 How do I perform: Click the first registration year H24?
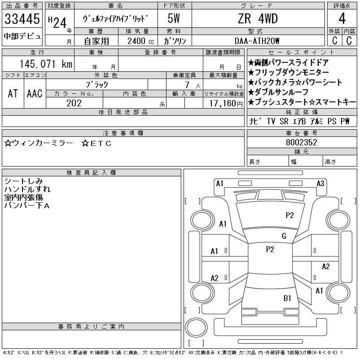point(57,22)
